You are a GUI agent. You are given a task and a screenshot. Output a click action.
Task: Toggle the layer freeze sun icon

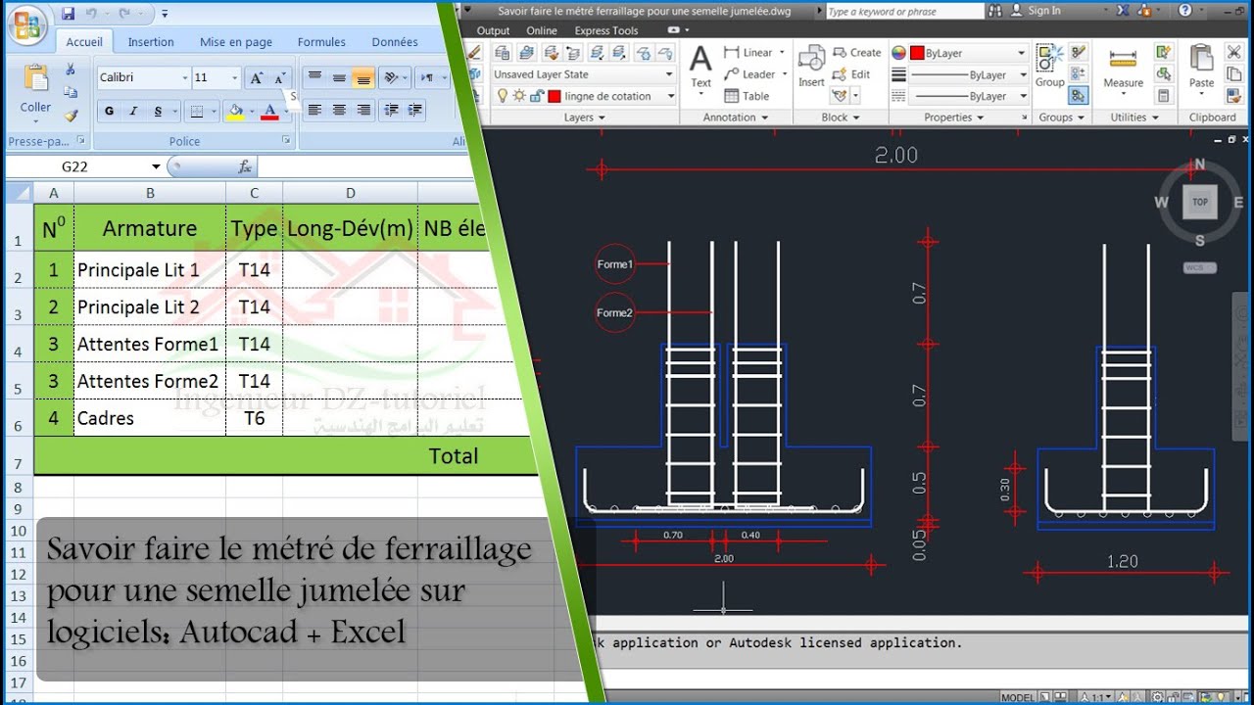pyautogui.click(x=519, y=96)
